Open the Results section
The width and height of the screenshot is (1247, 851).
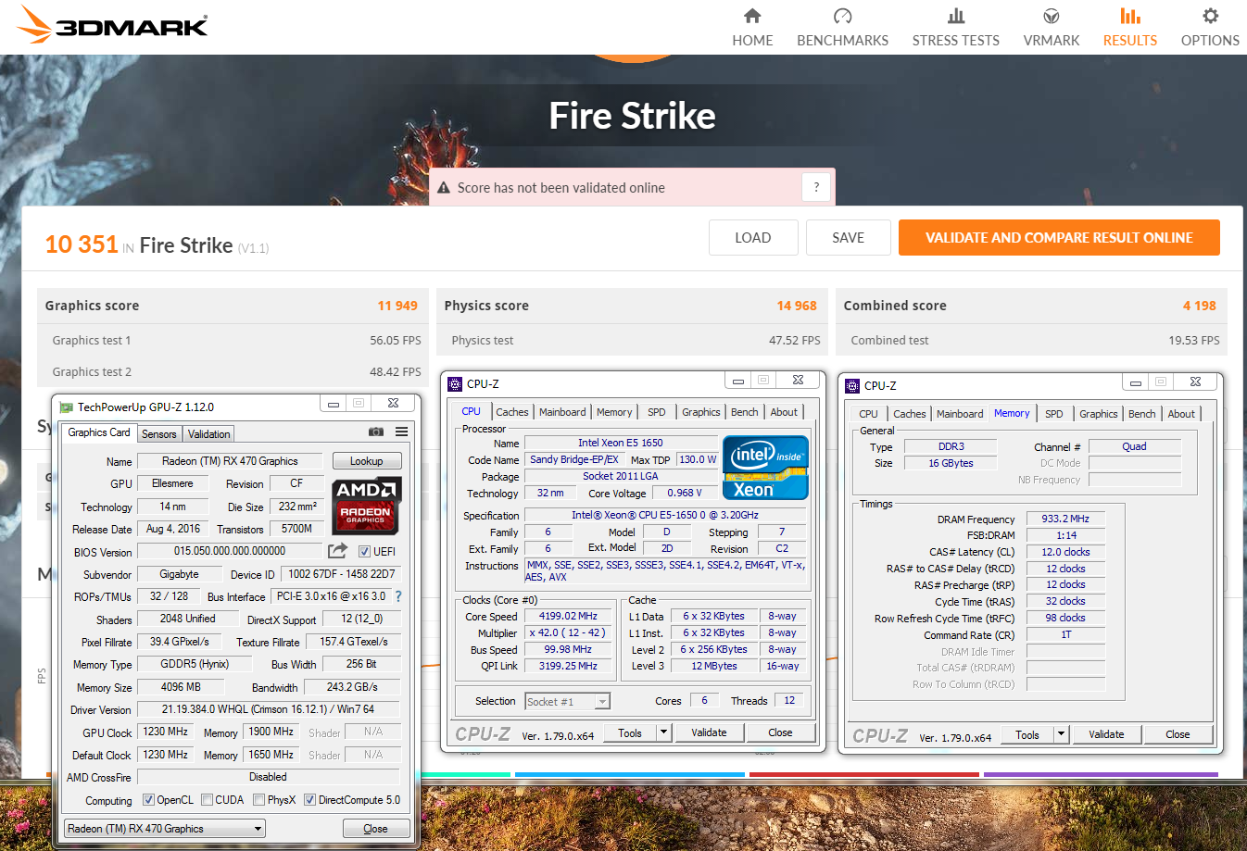tap(1129, 28)
